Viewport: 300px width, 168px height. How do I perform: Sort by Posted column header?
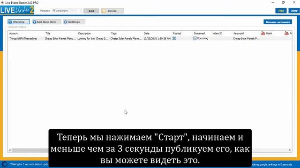coord(177,33)
